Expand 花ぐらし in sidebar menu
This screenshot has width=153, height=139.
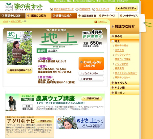pyautogui.click(x=125, y=93)
